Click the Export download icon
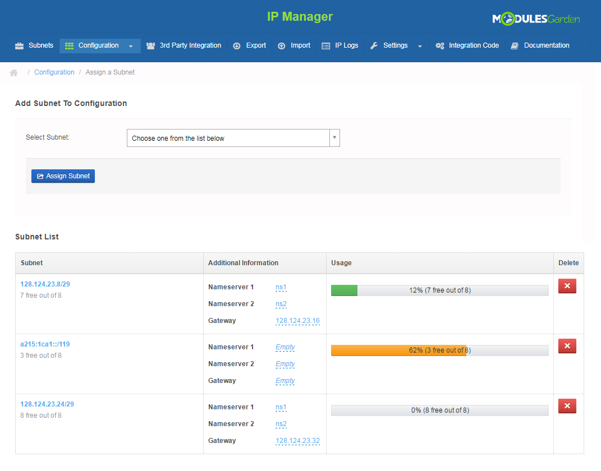Viewport: 601px width, 471px height. 237,46
